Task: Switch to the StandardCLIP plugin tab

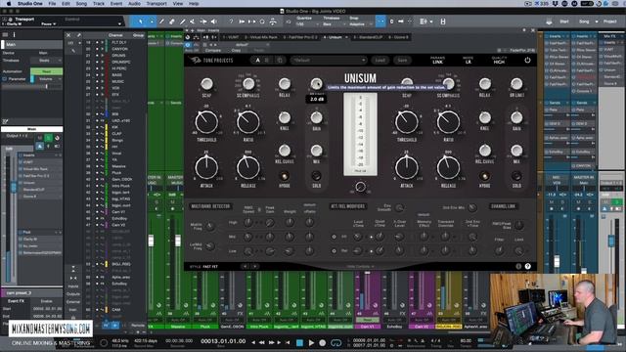Action: click(368, 37)
